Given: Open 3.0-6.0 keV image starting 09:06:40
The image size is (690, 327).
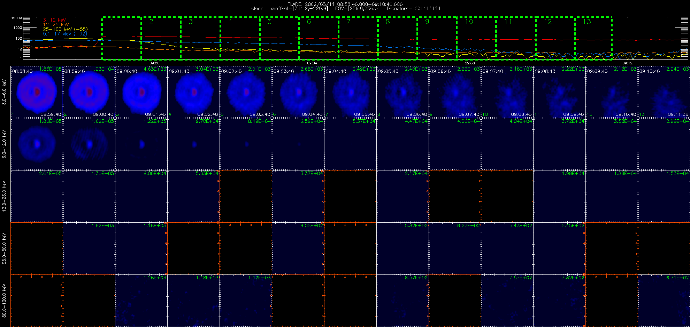Looking at the screenshot, I should (x=455, y=92).
